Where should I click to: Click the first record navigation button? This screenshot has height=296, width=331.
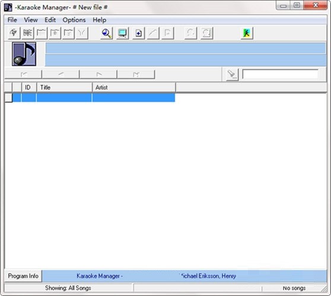click(x=23, y=75)
